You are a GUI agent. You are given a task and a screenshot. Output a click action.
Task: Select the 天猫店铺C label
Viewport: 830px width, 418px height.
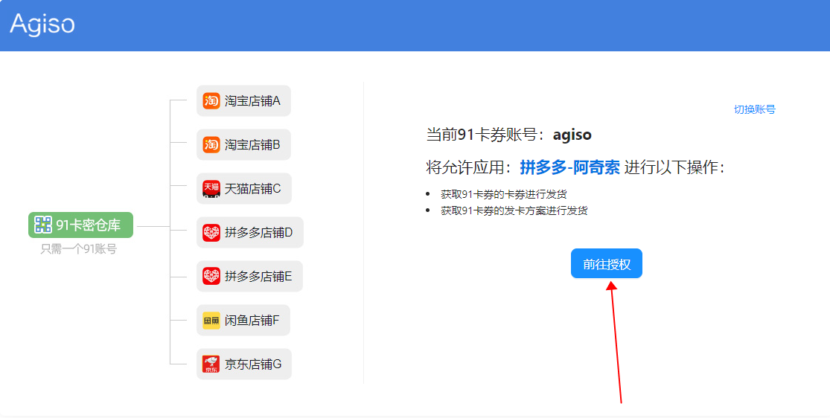point(252,188)
